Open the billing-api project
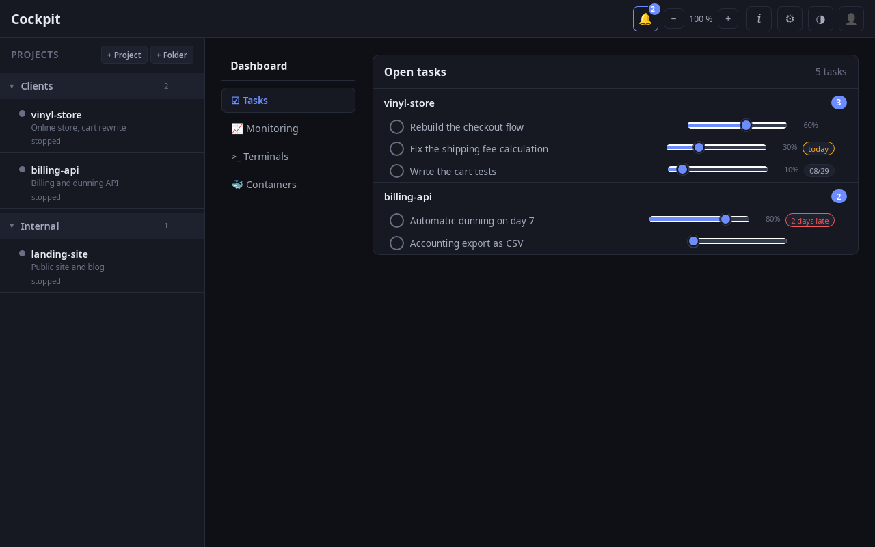This screenshot has width=875, height=547. pyautogui.click(x=102, y=182)
